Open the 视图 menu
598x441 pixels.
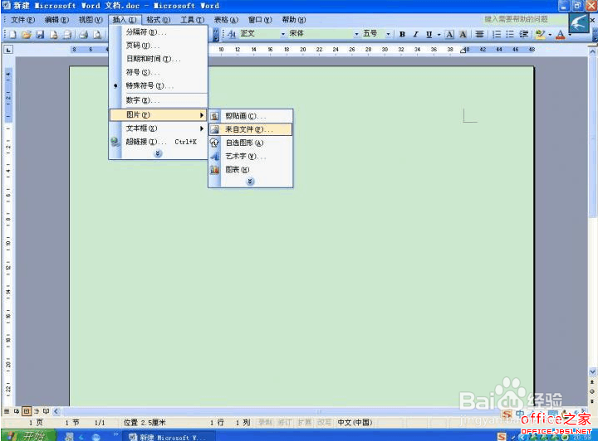[x=91, y=20]
